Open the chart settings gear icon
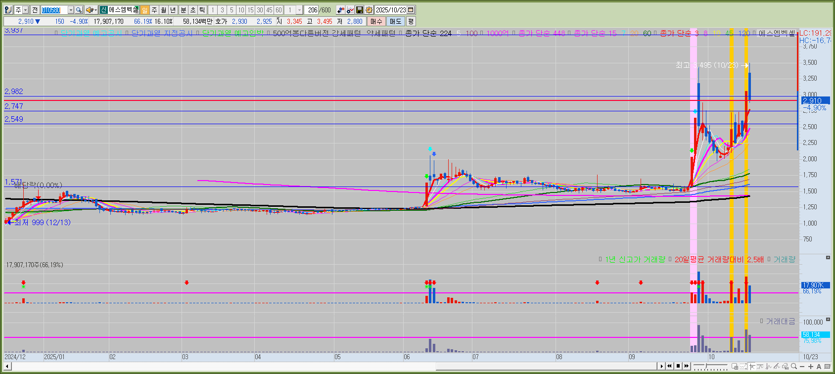Image resolution: width=835 pixels, height=374 pixels. coord(369,10)
